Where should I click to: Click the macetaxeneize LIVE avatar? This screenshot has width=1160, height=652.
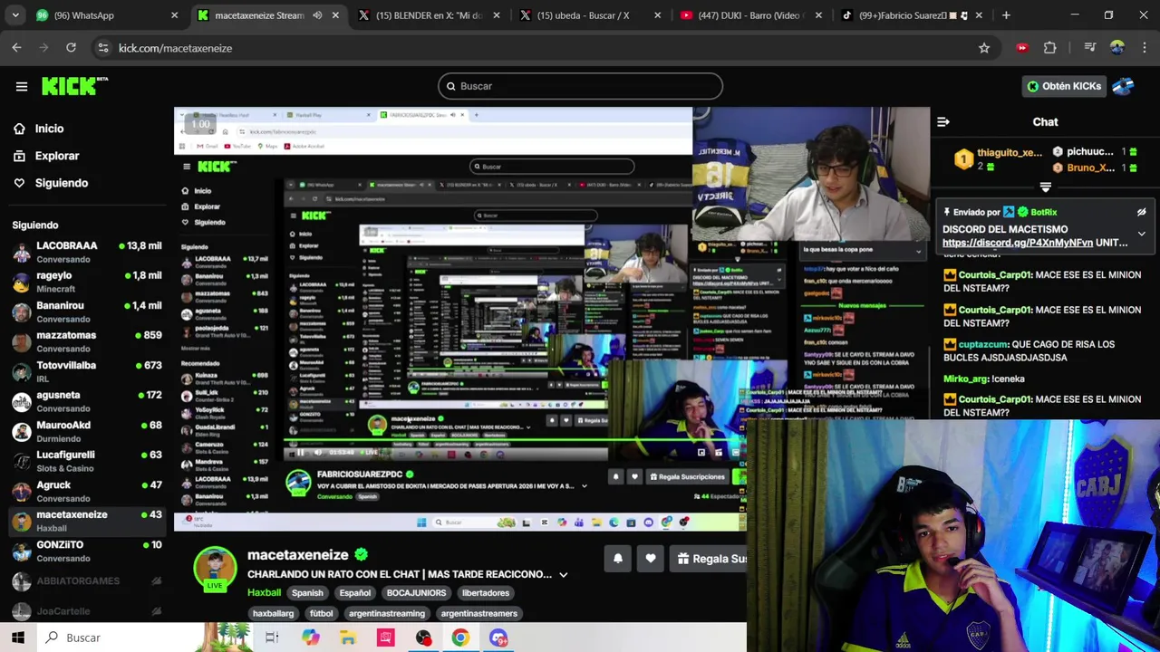click(x=215, y=569)
